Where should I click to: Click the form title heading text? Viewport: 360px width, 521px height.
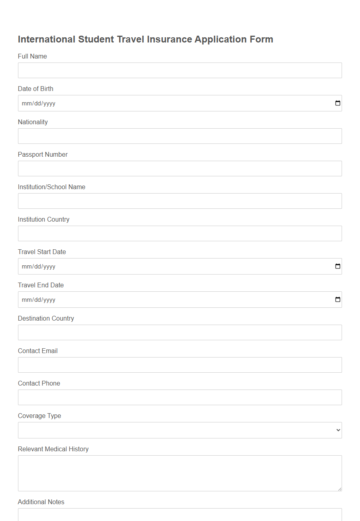pos(145,39)
